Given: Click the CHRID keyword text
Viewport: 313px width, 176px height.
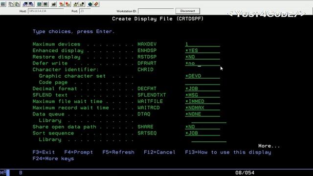Looking at the screenshot, I should pos(145,70).
